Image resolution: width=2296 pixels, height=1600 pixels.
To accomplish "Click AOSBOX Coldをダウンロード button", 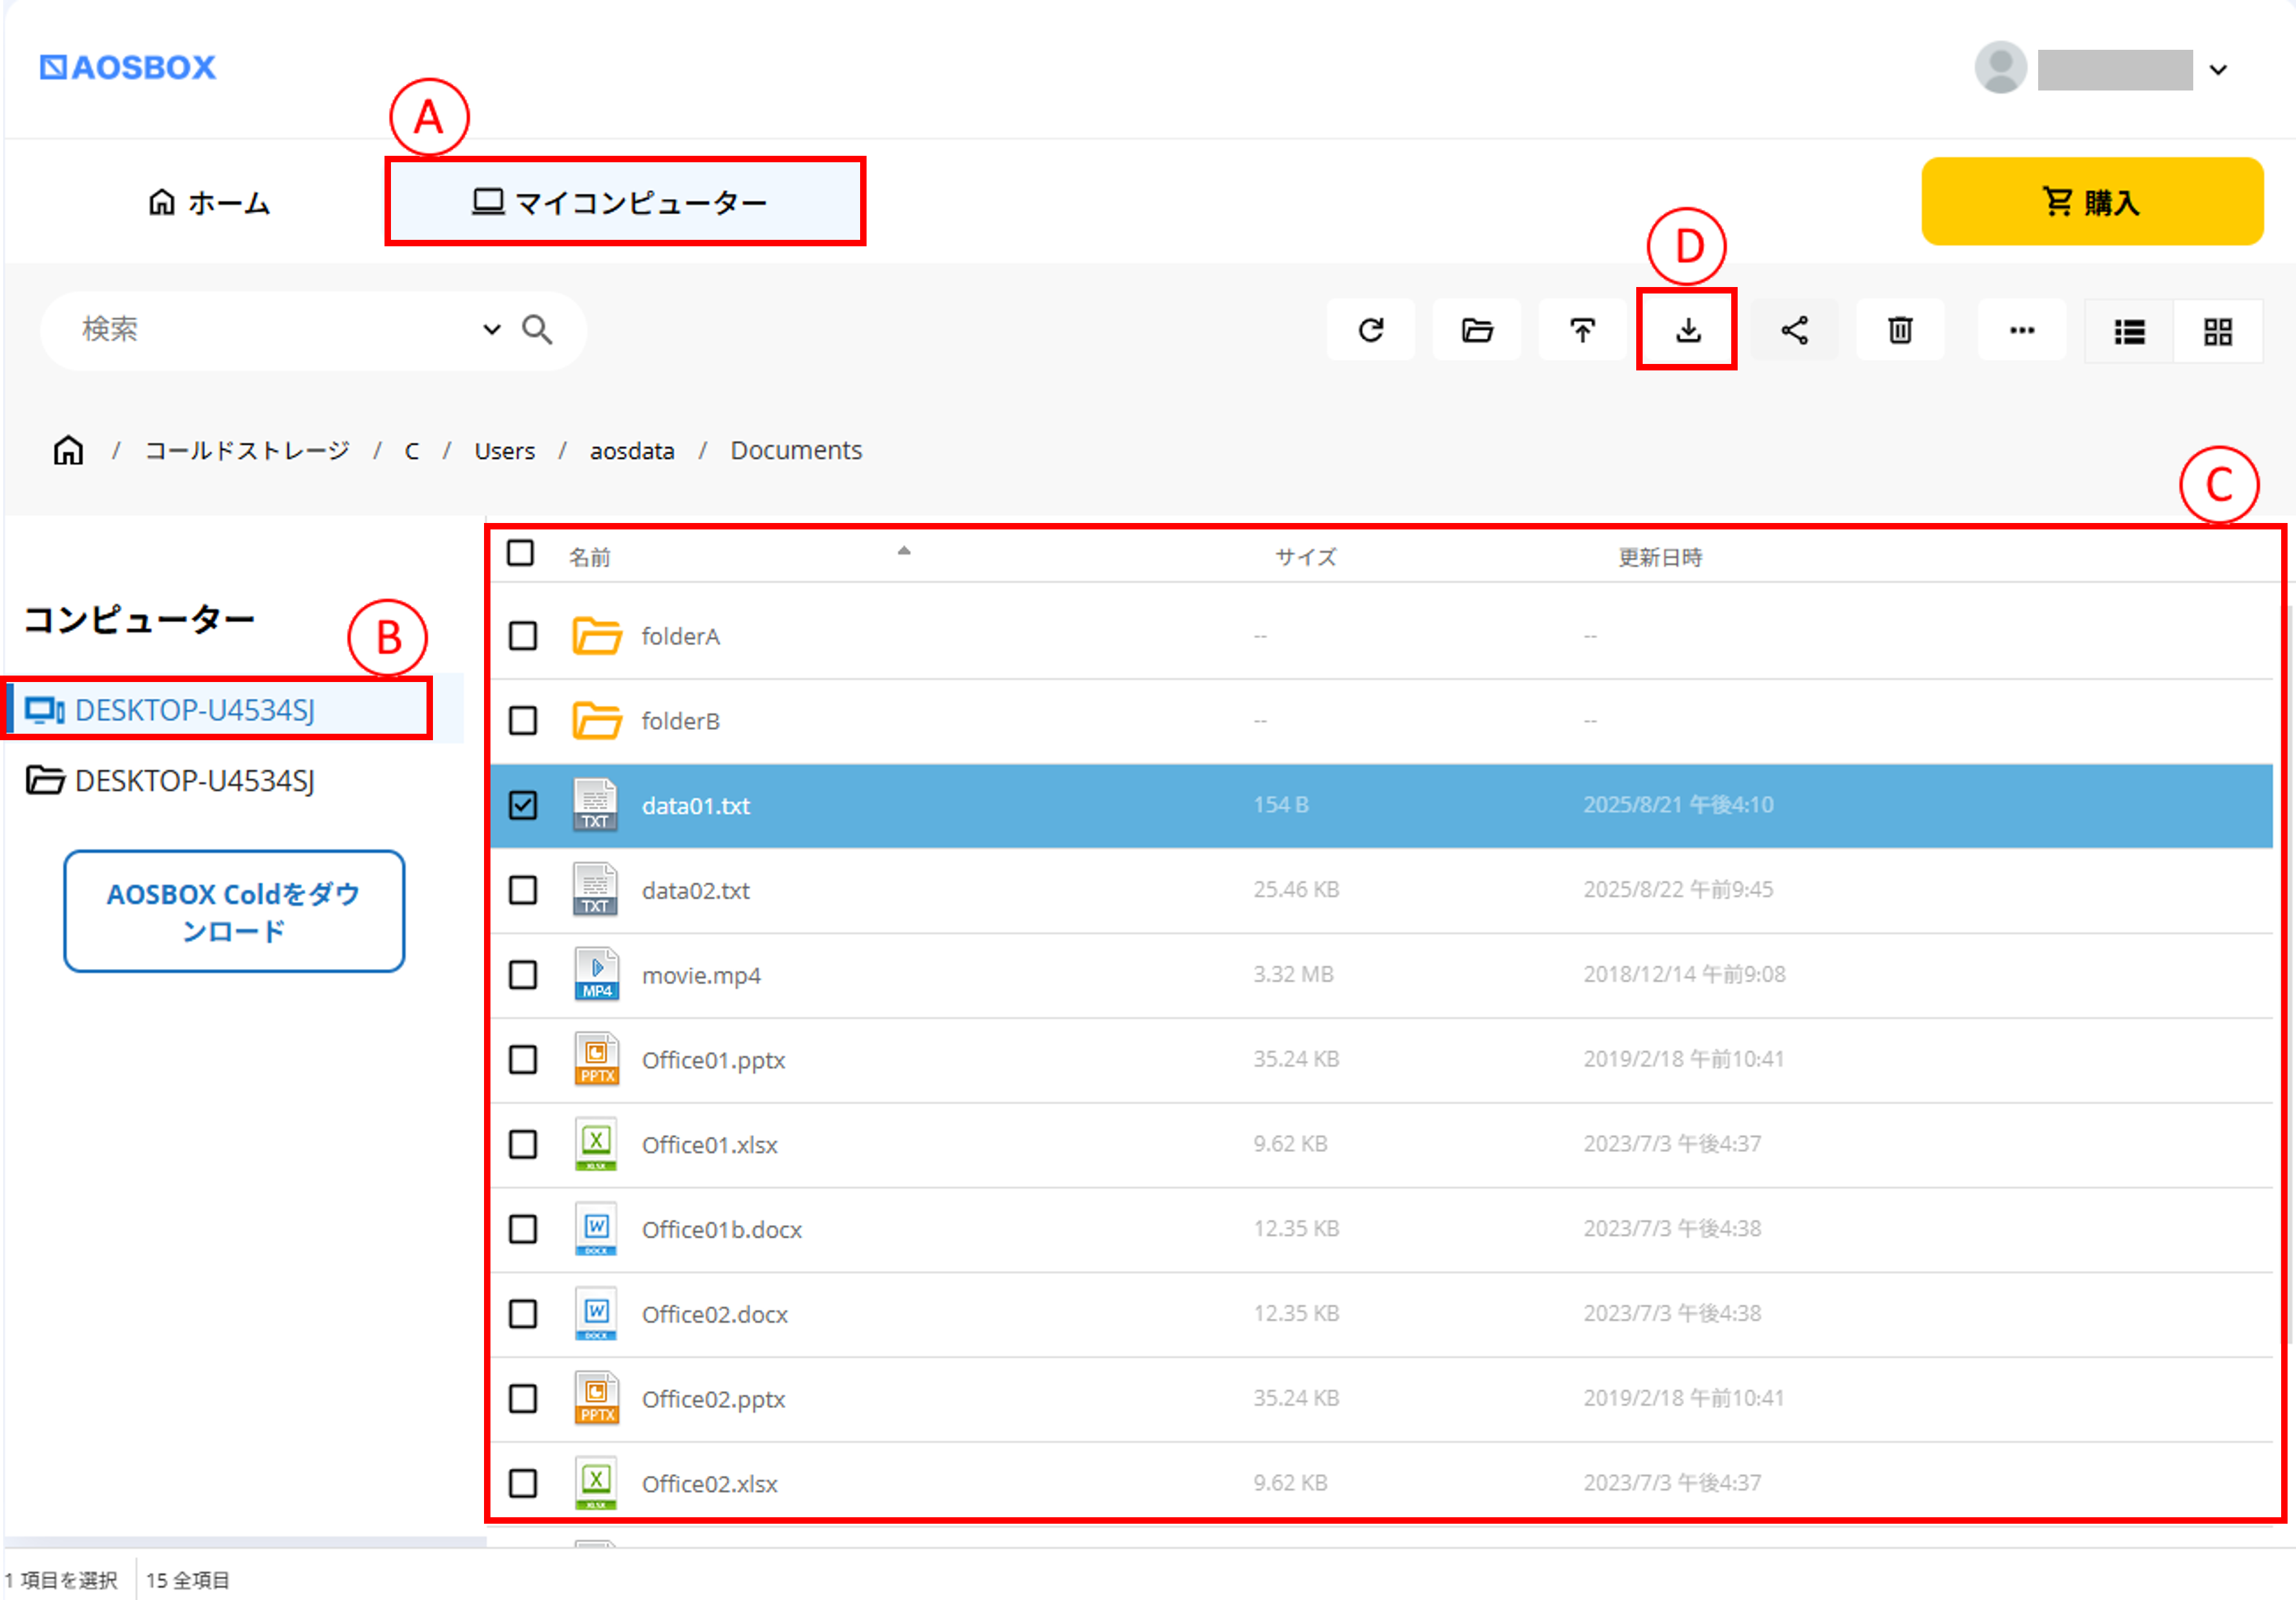I will 234,912.
